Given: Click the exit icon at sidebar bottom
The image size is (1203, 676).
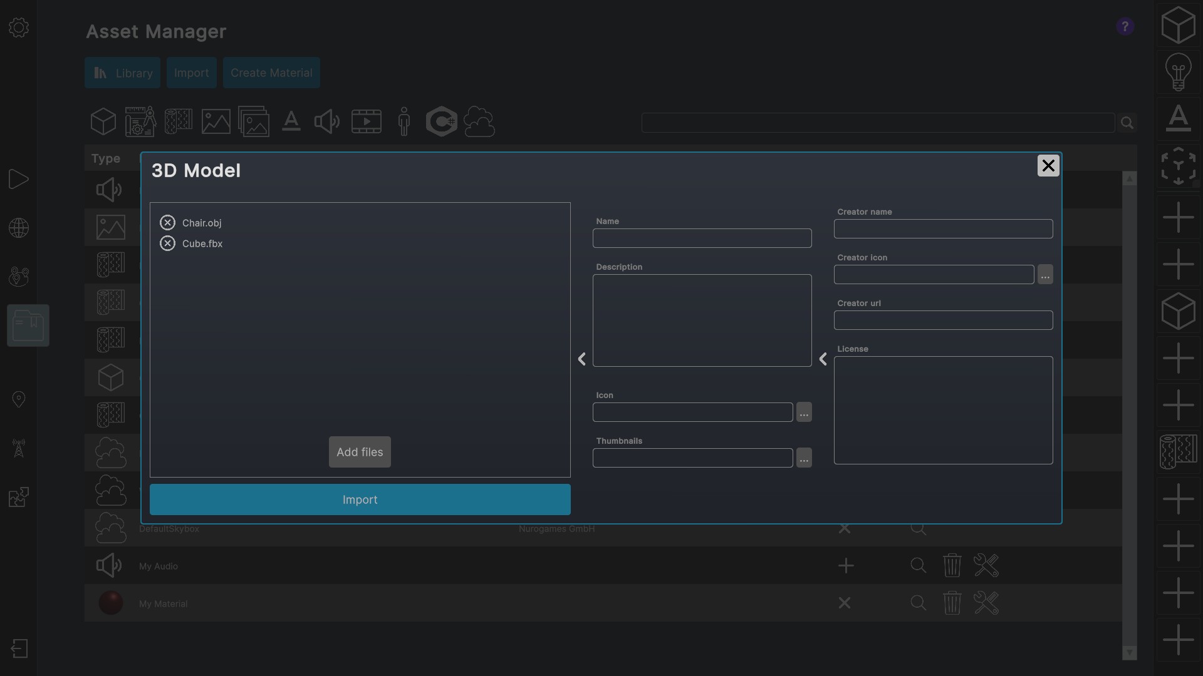Looking at the screenshot, I should pyautogui.click(x=19, y=648).
